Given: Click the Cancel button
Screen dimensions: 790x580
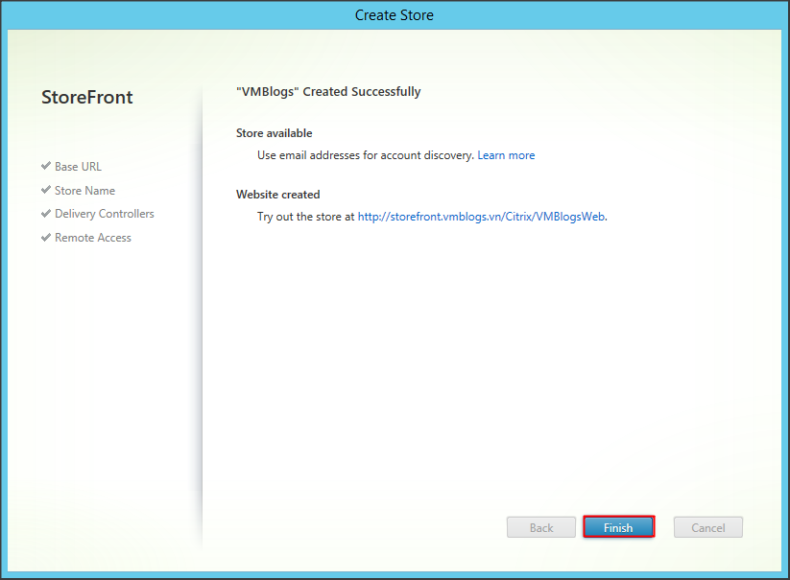Looking at the screenshot, I should [707, 527].
